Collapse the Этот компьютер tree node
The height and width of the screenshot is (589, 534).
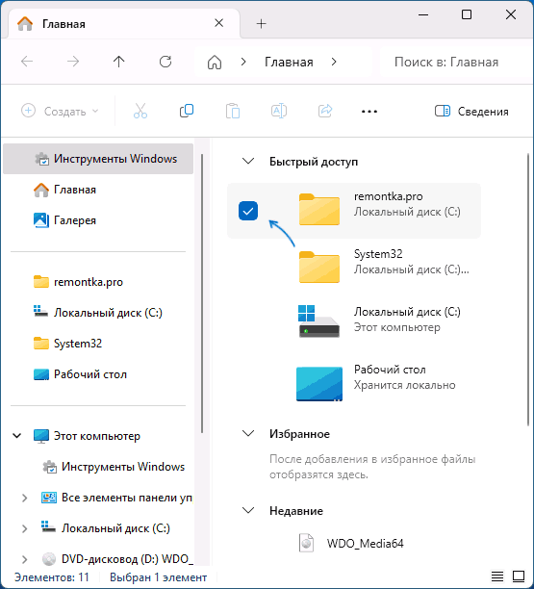pos(17,436)
